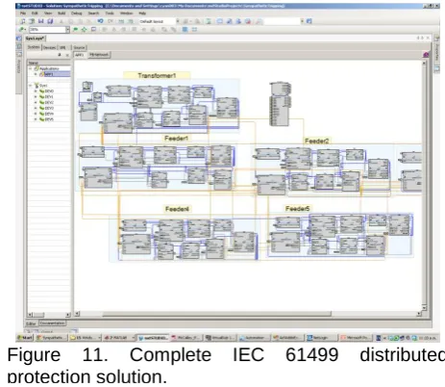Open the Window menu
This screenshot has width=445, height=387.
[126, 13]
